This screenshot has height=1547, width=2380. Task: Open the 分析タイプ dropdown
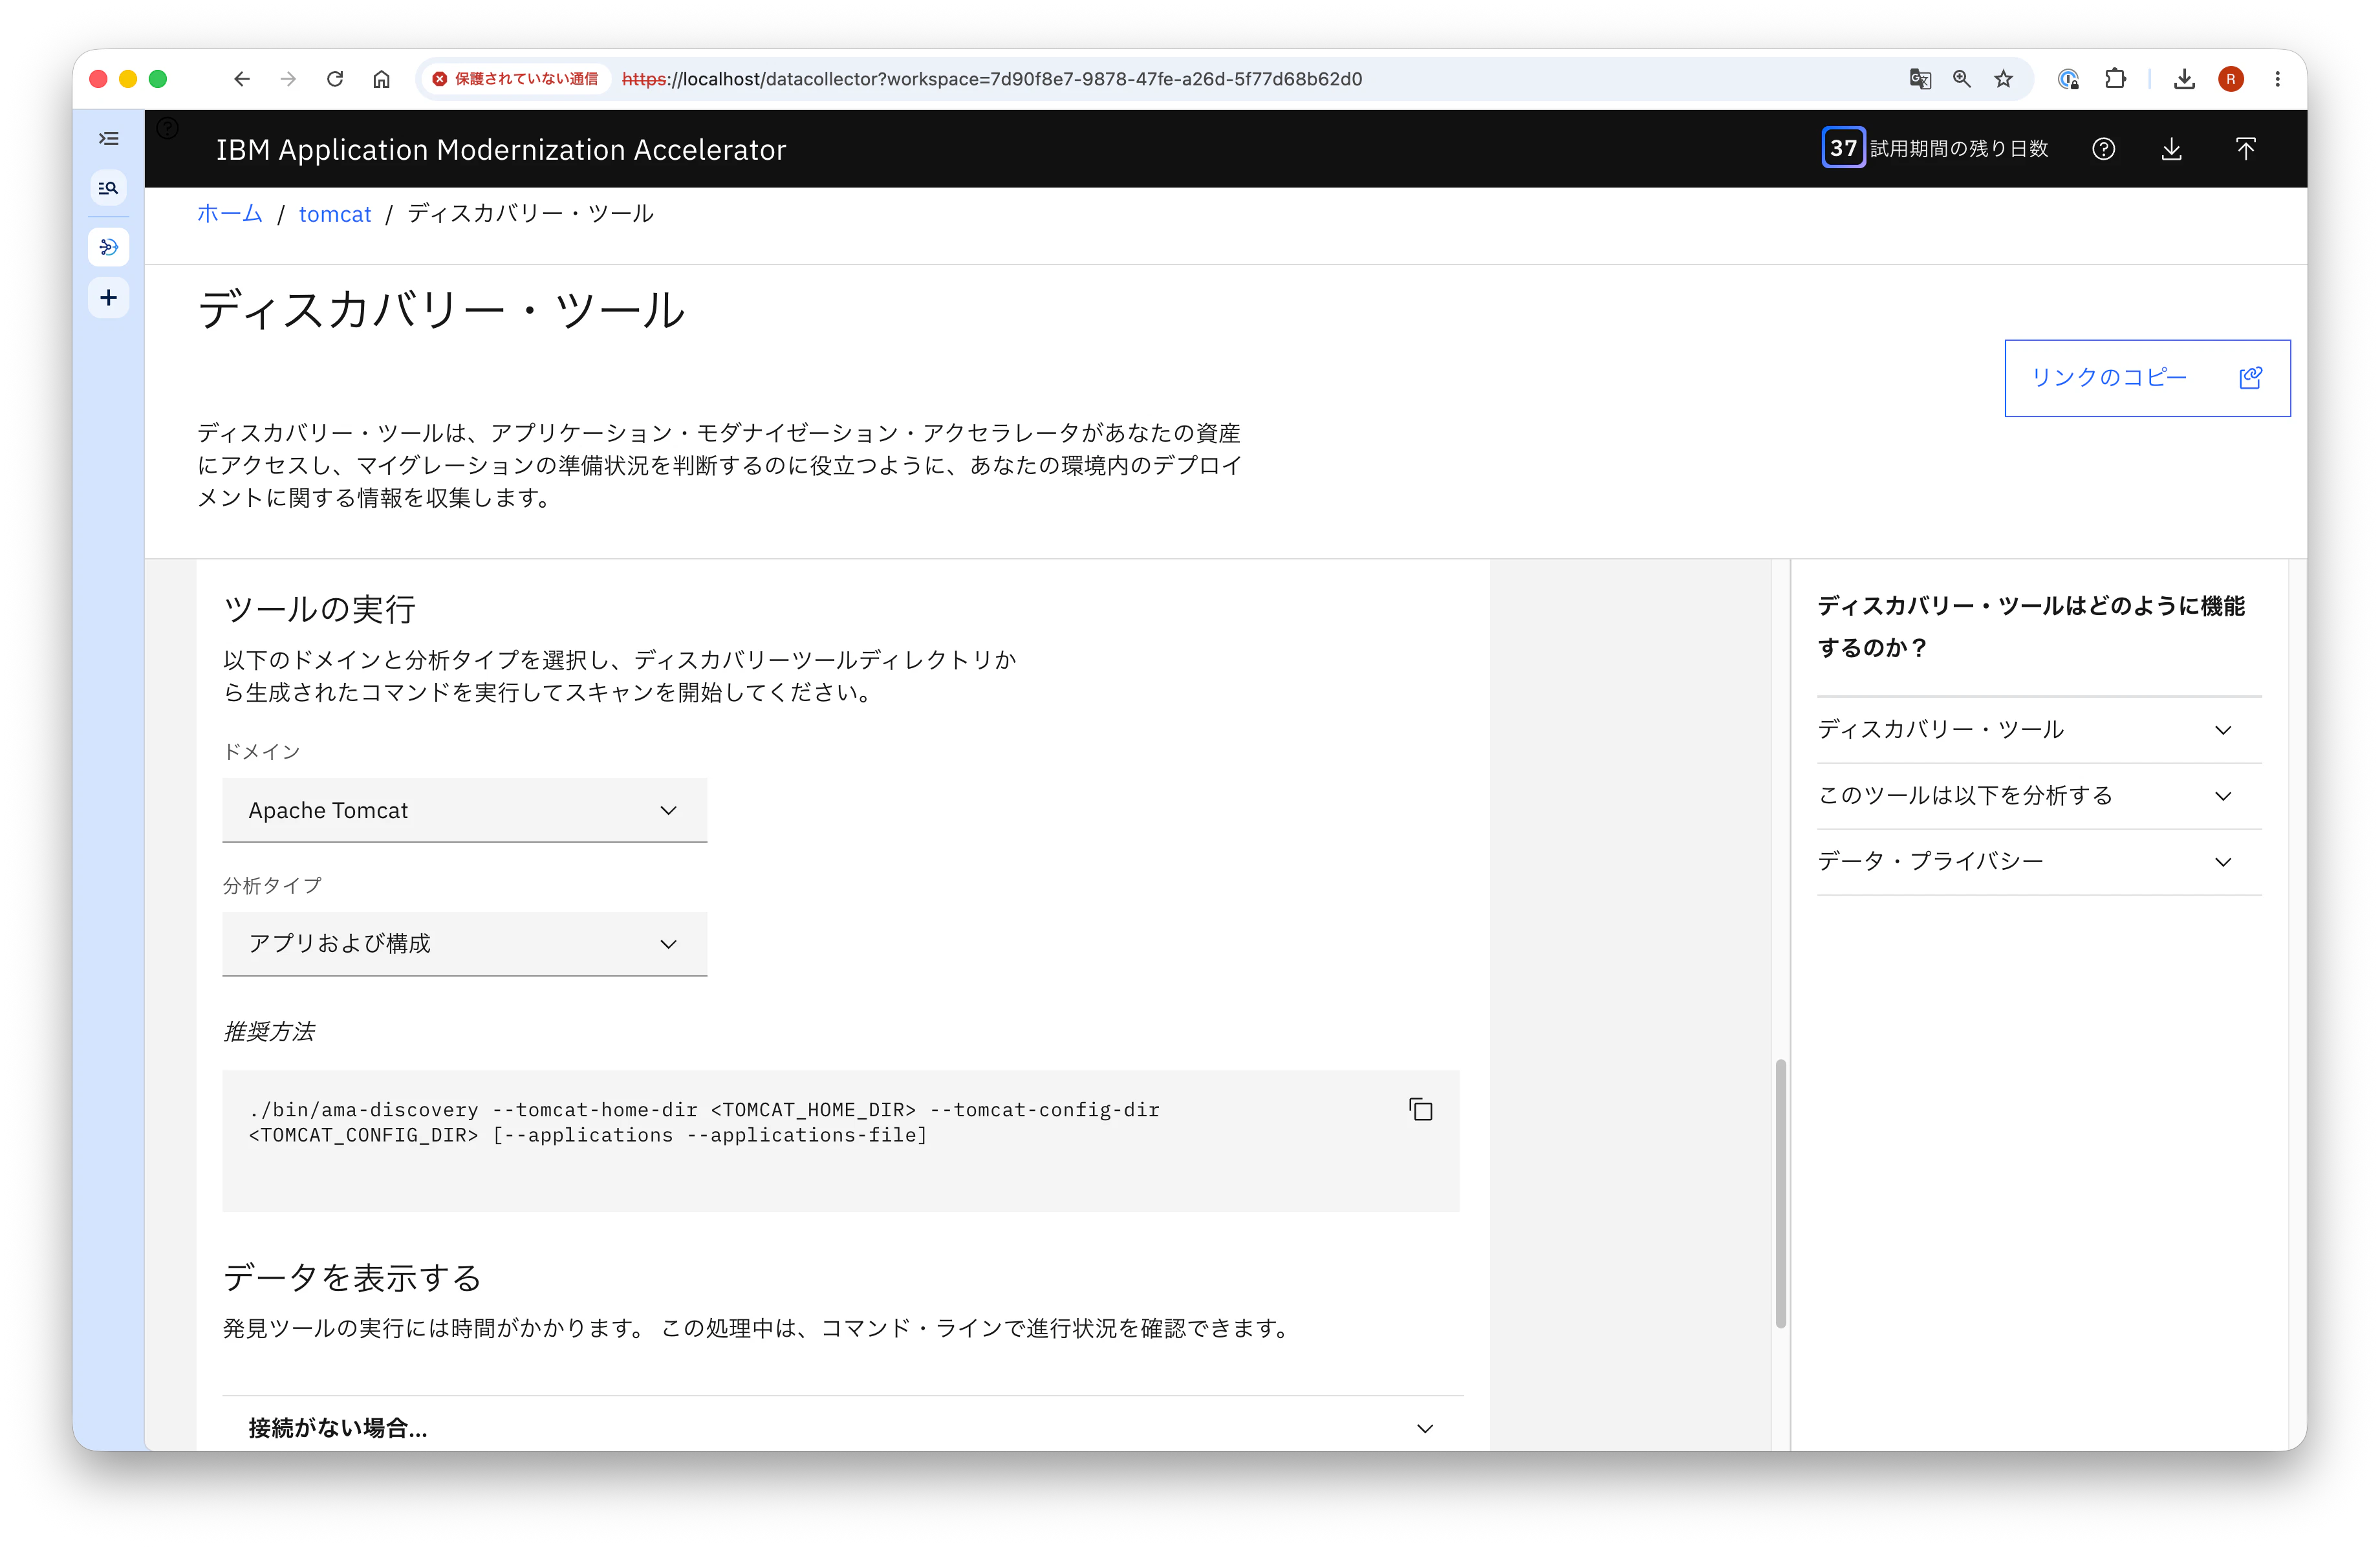tap(464, 944)
